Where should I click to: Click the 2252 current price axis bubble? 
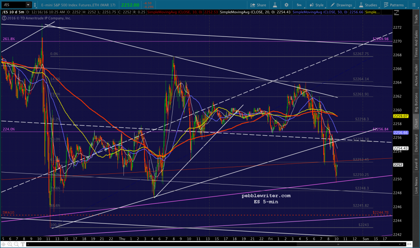(398, 165)
